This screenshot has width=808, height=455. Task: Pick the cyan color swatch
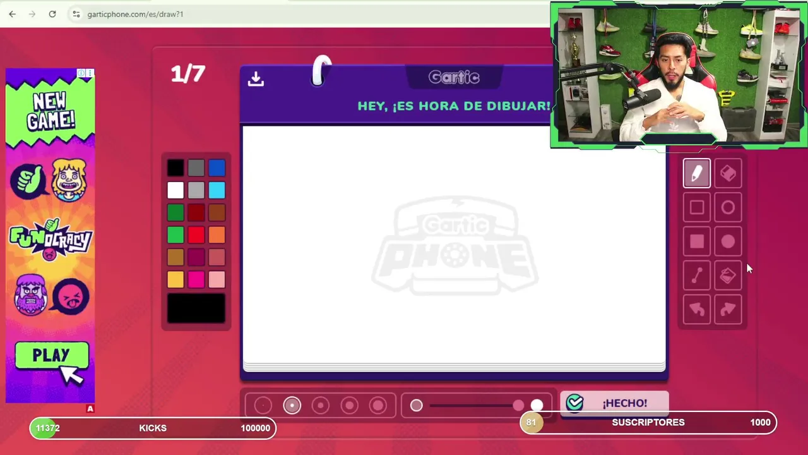[217, 190]
